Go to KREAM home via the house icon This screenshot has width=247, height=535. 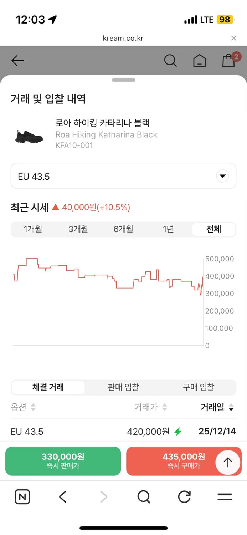[x=200, y=61]
